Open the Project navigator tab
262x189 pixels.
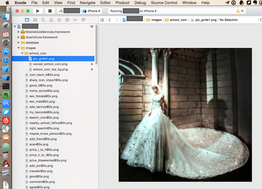coord(27,20)
